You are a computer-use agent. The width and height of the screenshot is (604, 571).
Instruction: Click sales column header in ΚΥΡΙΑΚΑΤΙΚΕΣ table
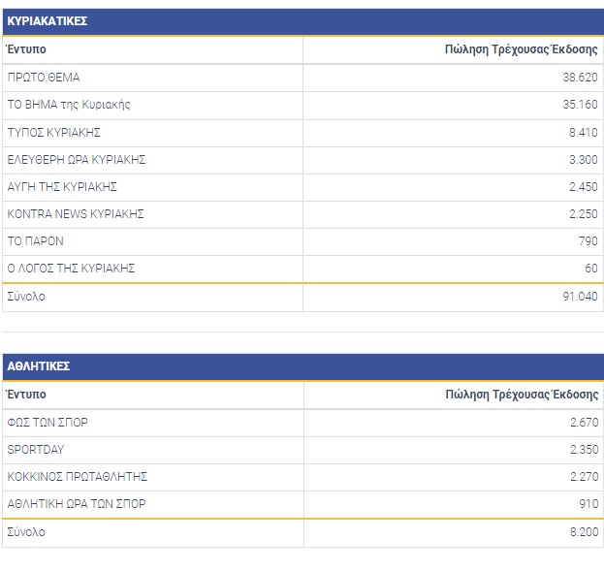pos(522,49)
